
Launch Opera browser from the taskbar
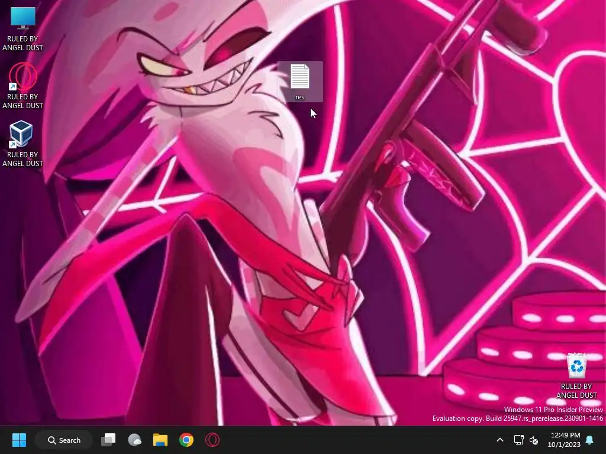point(212,440)
